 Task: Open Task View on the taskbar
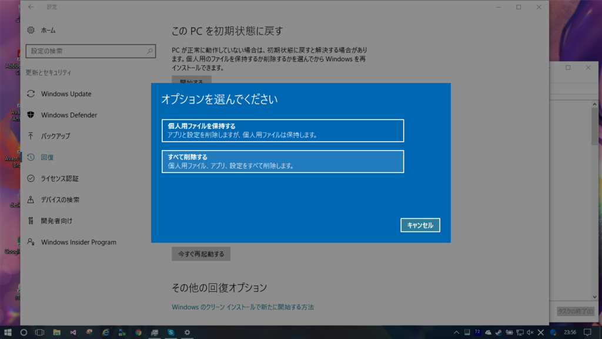click(39, 333)
